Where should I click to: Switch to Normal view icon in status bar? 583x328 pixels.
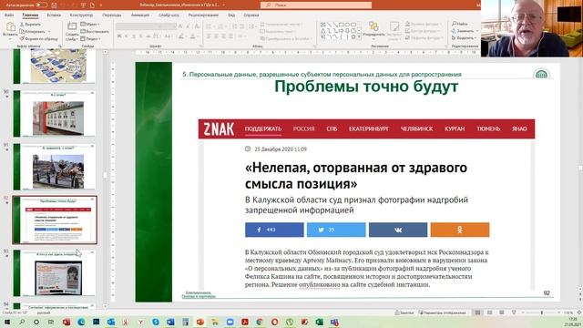pyautogui.click(x=477, y=313)
